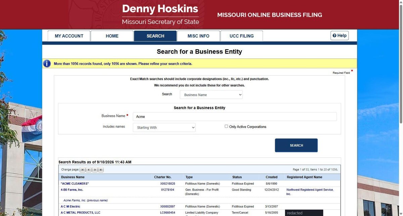
Task: Click the Limited Liability Company type cell
Action: [x=202, y=213]
